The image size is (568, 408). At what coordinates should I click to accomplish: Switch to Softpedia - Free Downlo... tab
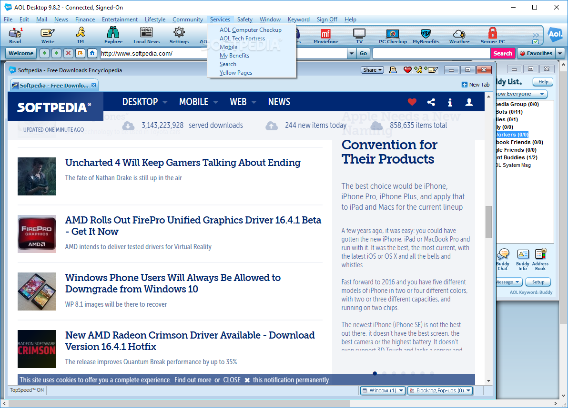pyautogui.click(x=54, y=86)
